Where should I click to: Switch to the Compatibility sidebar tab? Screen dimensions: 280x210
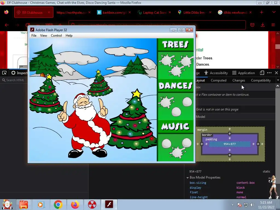point(261,80)
